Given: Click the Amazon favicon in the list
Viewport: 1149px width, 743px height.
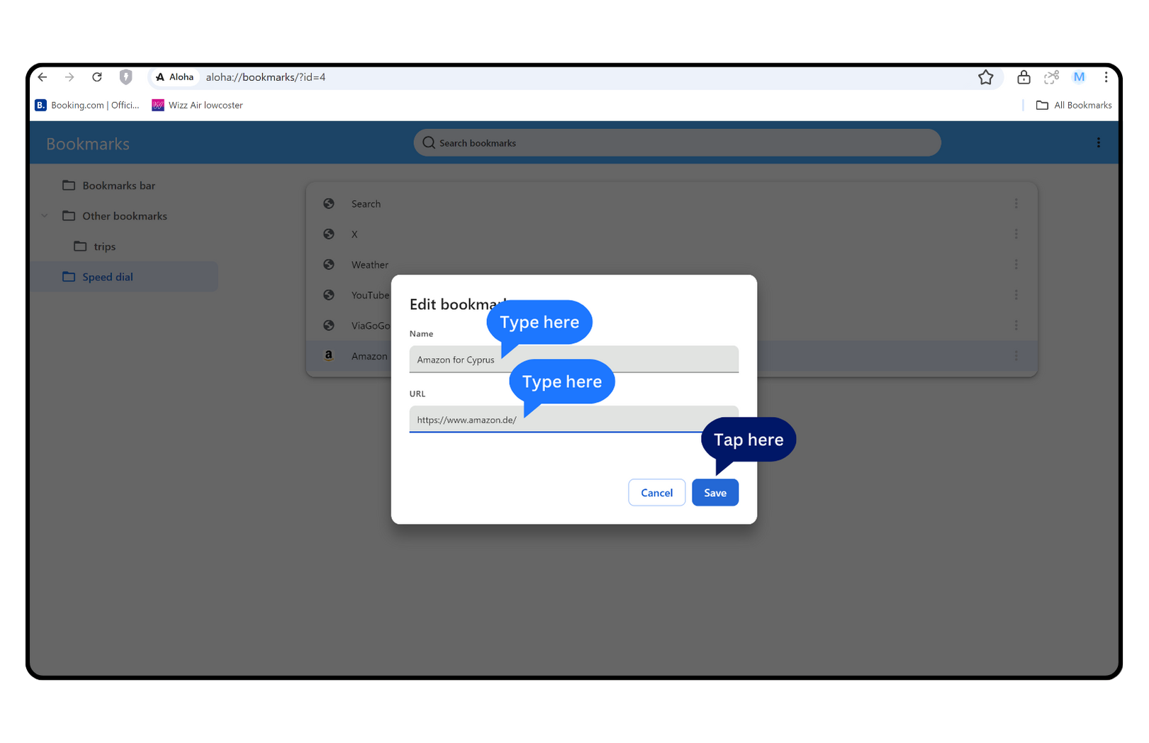Looking at the screenshot, I should tap(329, 356).
